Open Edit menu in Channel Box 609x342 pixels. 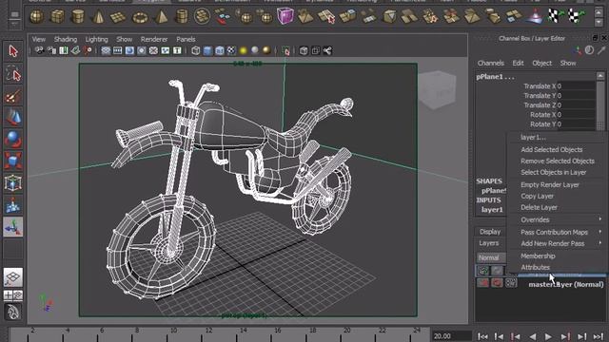518,63
